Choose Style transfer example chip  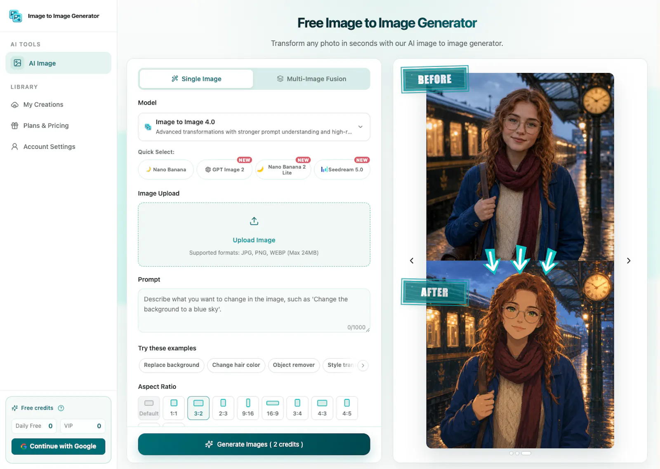tap(340, 365)
